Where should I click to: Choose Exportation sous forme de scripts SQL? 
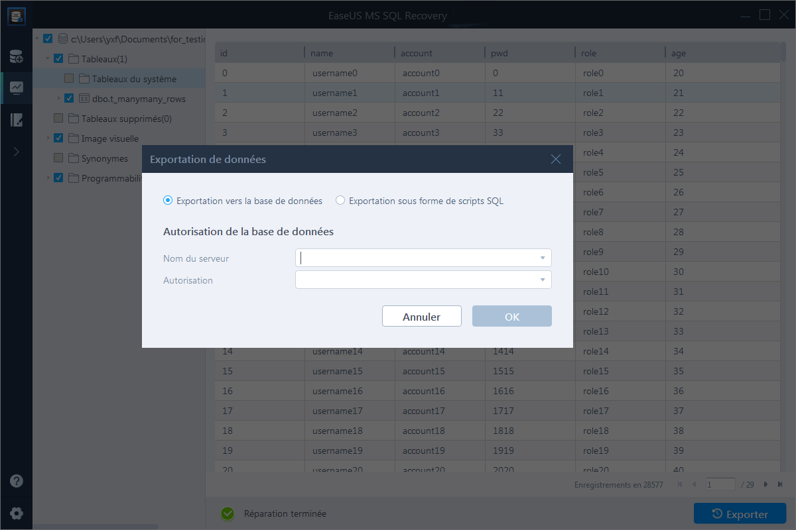click(340, 201)
